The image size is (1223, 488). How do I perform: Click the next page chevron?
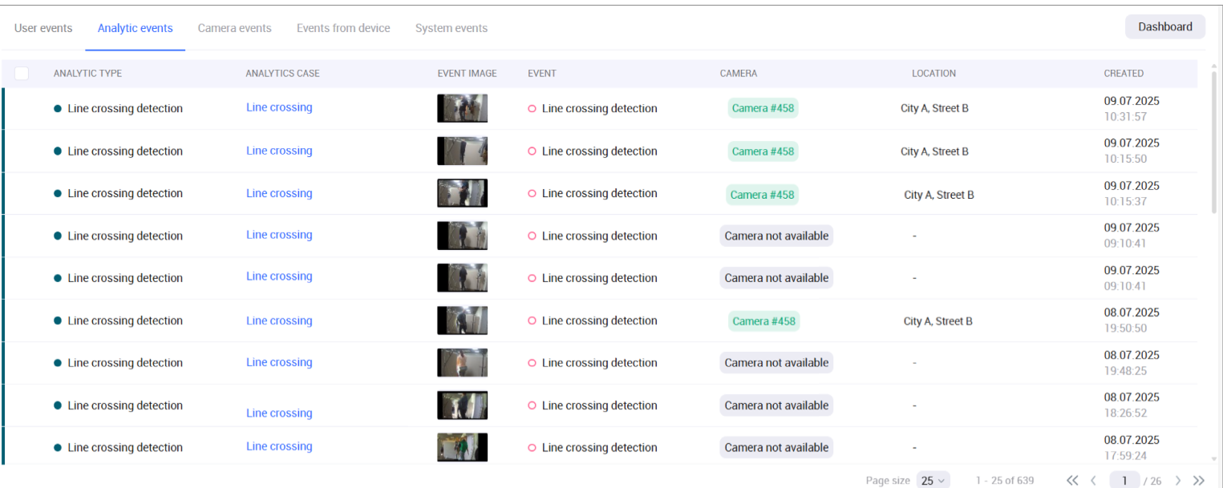coord(1177,481)
